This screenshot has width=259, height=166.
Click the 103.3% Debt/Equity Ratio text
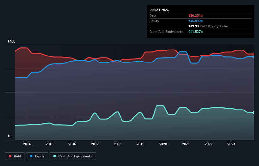(208, 26)
